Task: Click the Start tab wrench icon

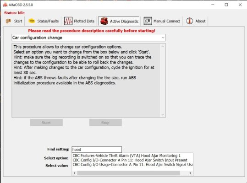Action: point(8,21)
